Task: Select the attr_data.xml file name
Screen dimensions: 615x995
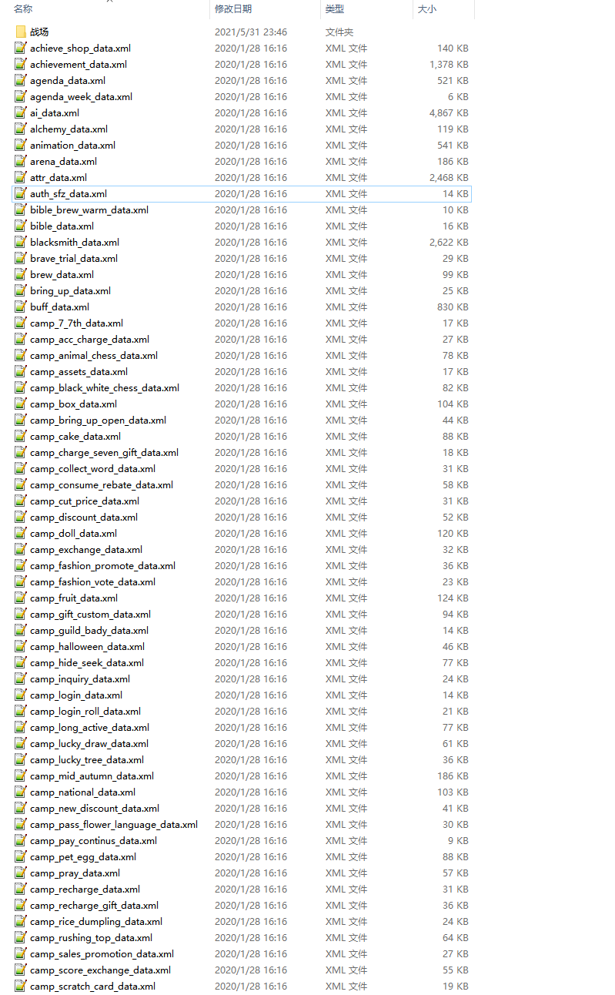Action: [58, 178]
